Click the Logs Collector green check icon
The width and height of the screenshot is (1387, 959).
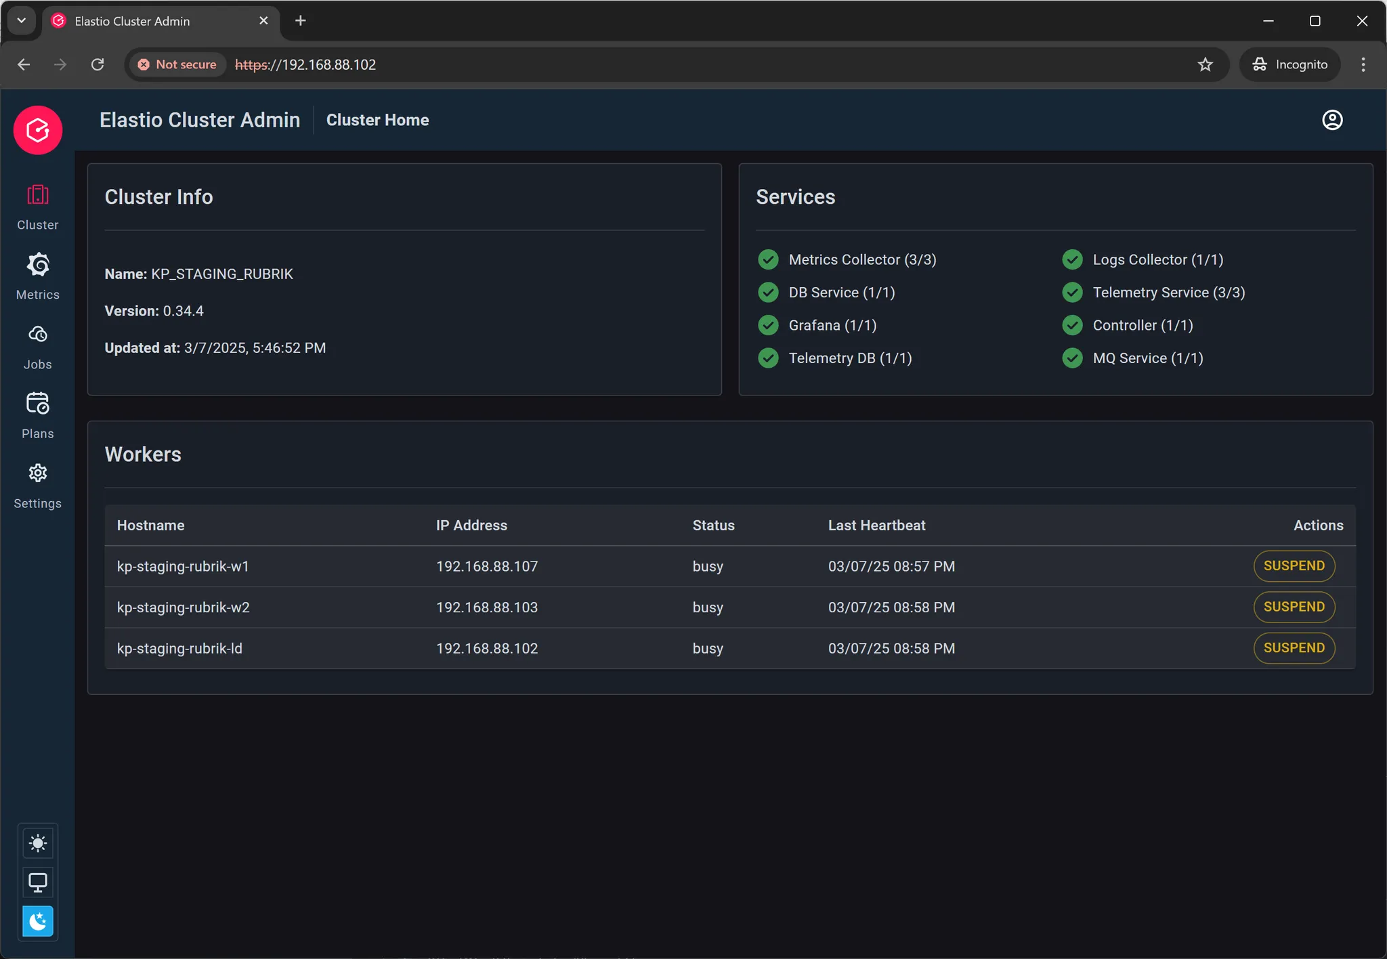tap(1072, 259)
